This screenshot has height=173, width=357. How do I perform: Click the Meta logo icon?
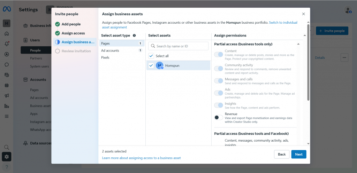(7, 9)
